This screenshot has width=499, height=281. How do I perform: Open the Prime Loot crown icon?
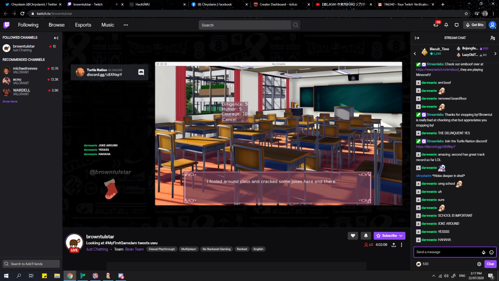pos(436,25)
